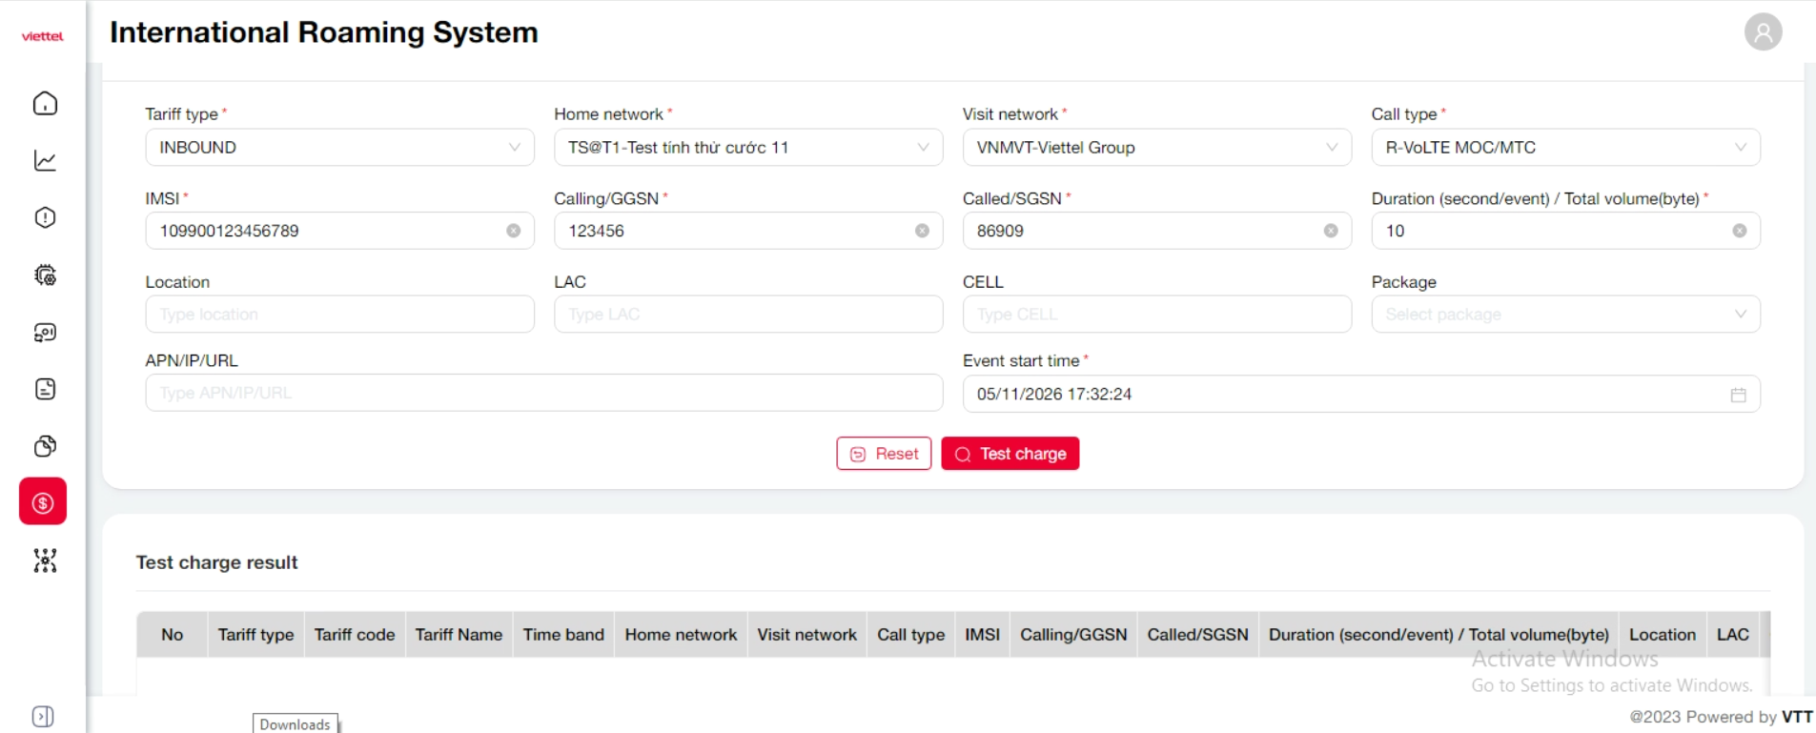Click the home icon in sidebar
Viewport: 1816px width, 733px height.
(x=45, y=104)
